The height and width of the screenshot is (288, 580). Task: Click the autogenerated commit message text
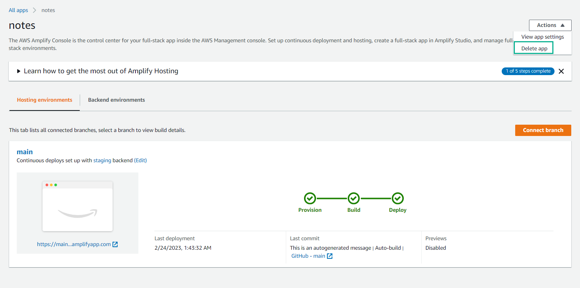coord(331,248)
